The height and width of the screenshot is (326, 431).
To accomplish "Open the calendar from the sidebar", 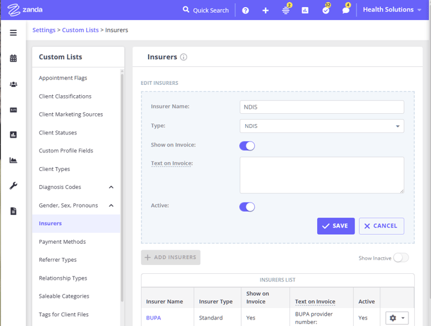I will tap(13, 59).
